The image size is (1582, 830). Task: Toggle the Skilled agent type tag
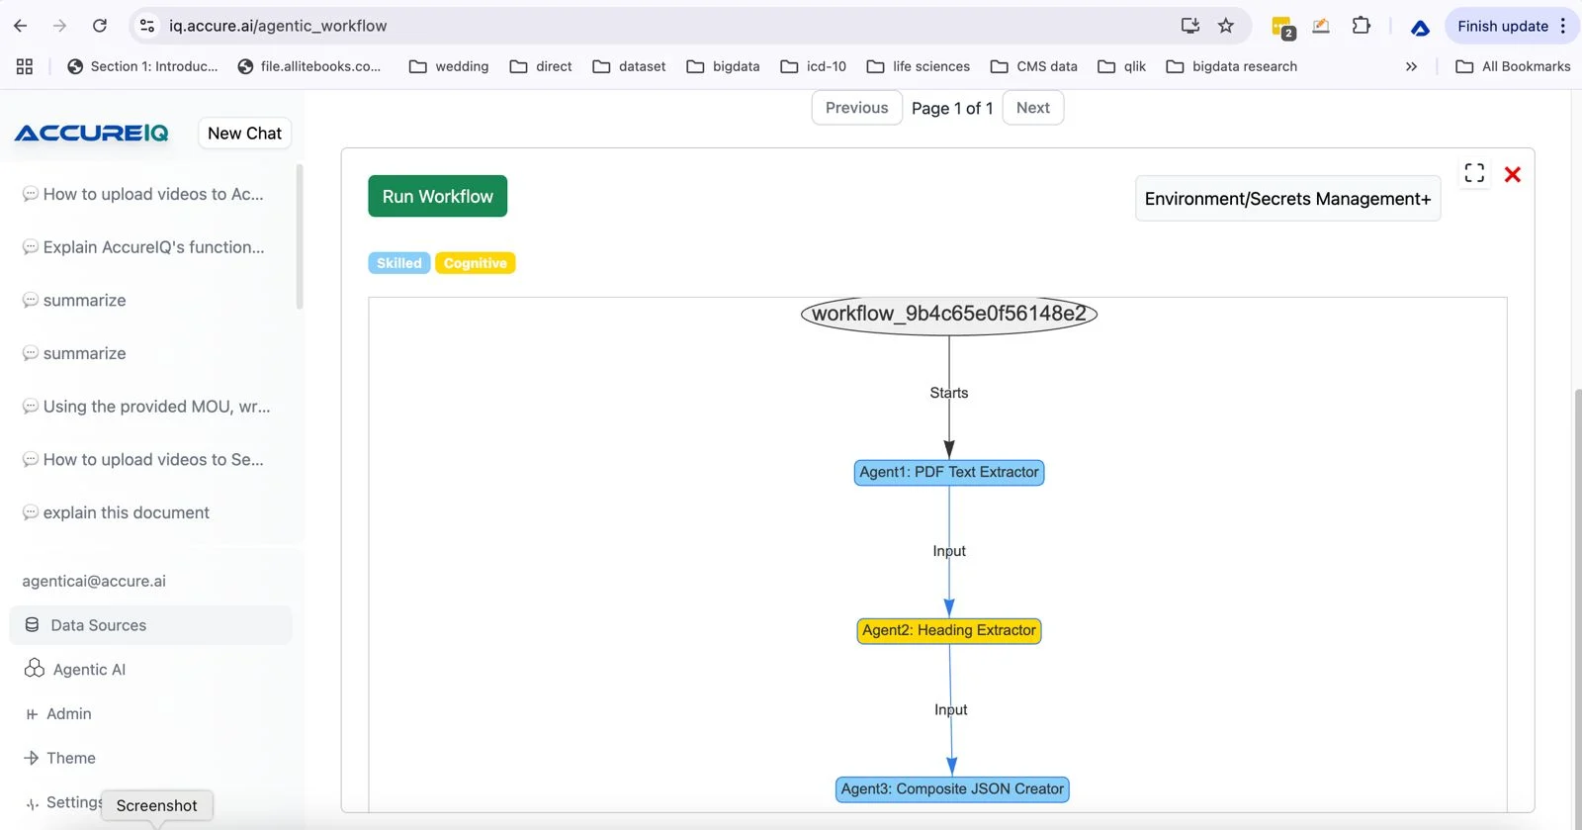click(398, 263)
